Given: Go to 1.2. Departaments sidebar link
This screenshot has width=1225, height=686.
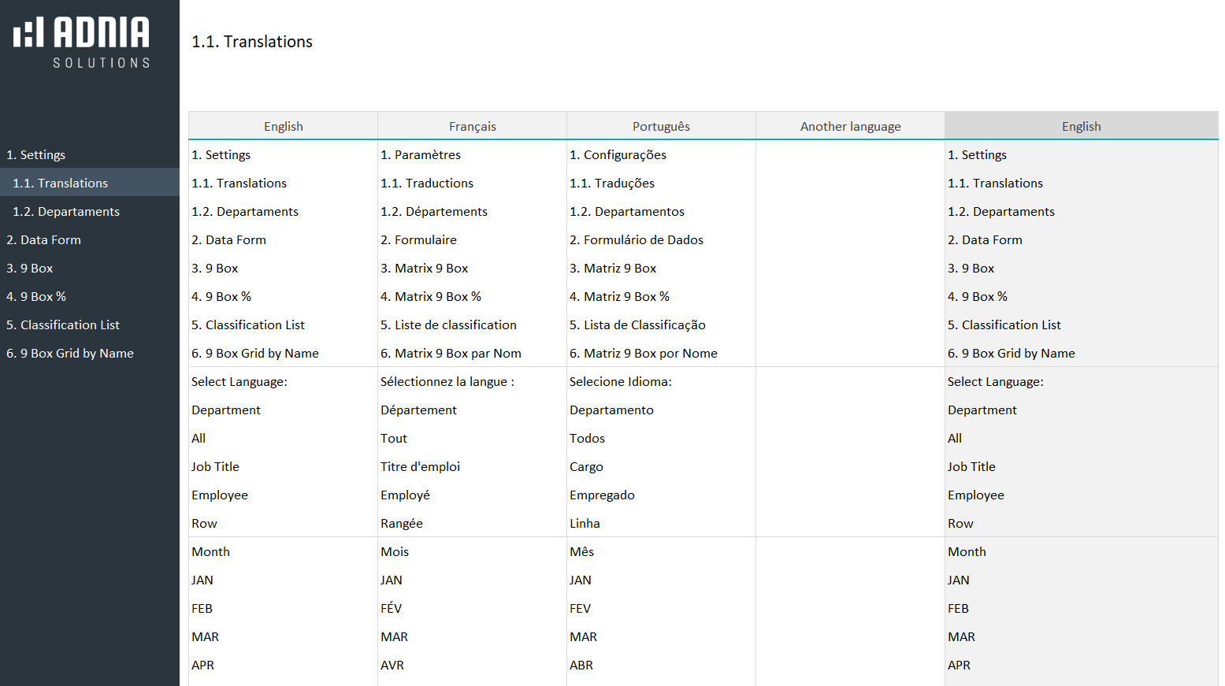Looking at the screenshot, I should 66,212.
